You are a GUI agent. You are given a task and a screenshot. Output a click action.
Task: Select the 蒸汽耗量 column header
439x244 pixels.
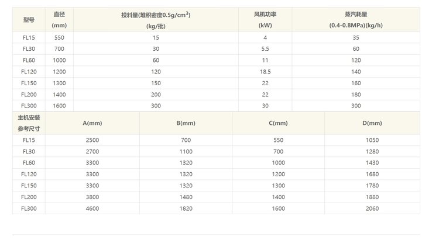(356, 19)
